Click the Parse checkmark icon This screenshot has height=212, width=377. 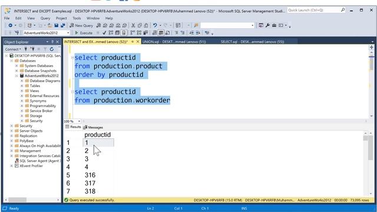pyautogui.click(x=104, y=33)
